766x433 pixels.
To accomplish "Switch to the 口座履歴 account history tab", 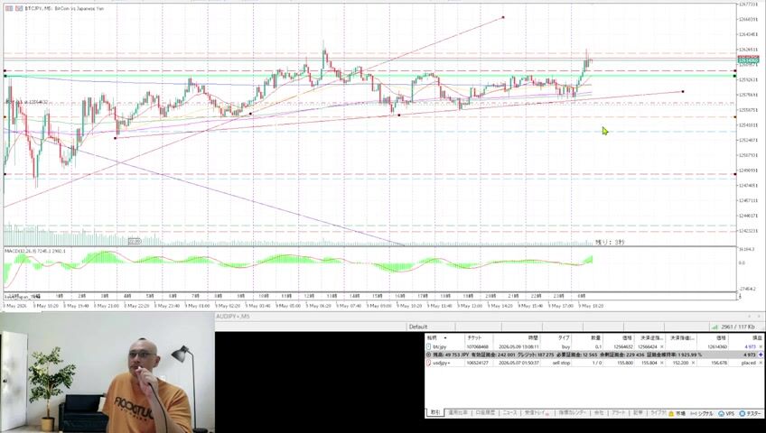I will pos(485,412).
